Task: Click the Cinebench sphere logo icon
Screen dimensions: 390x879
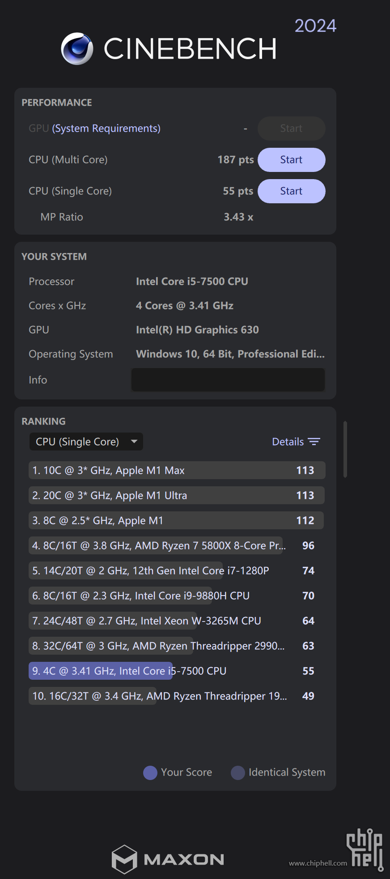Action: 77,48
